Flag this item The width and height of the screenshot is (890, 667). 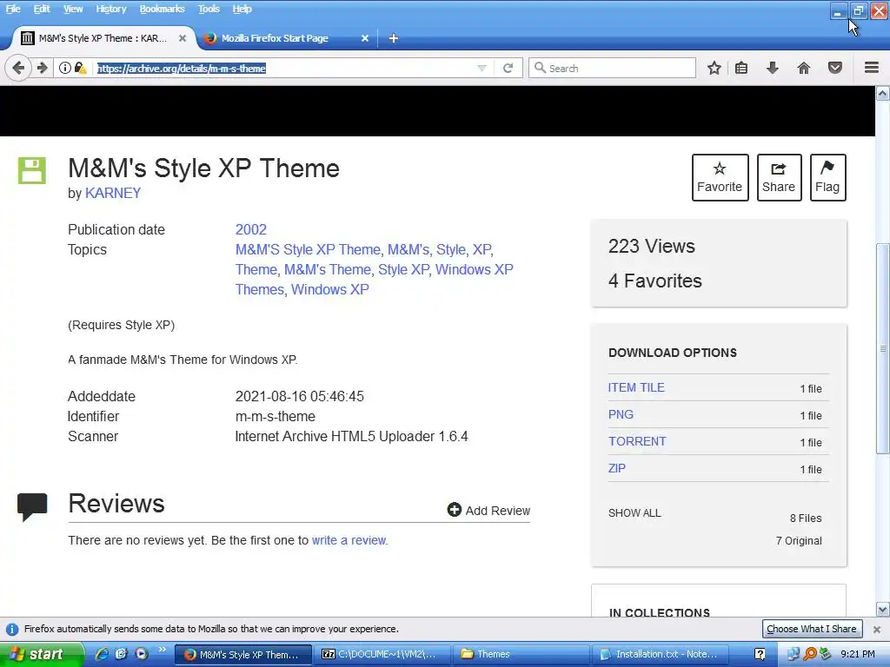827,177
